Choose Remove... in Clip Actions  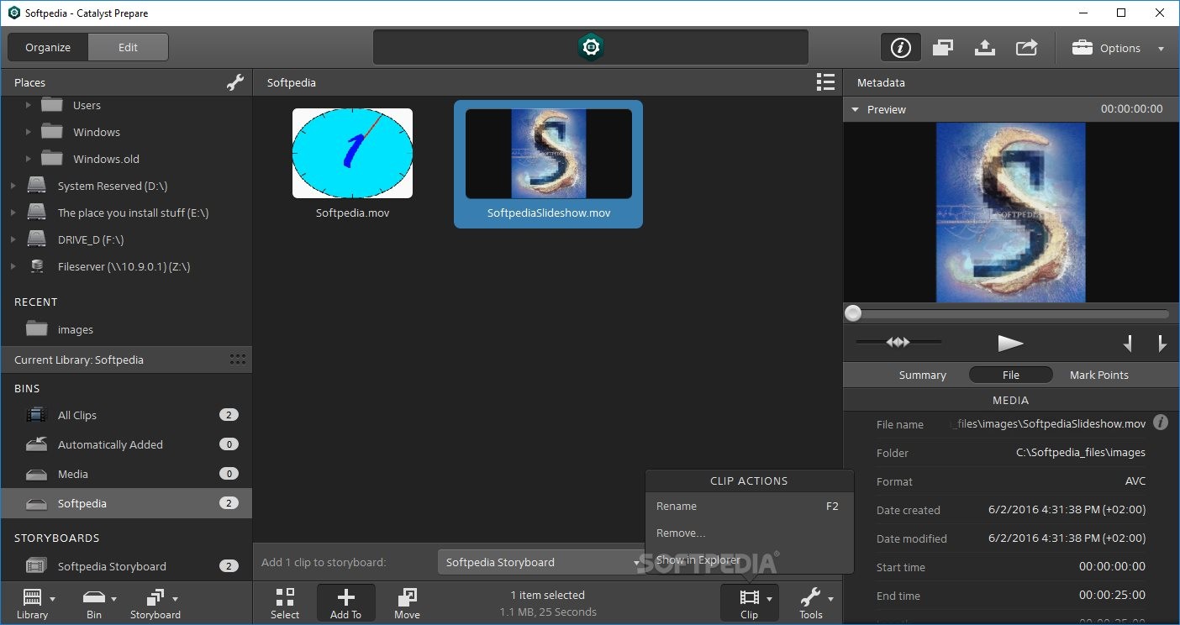click(x=749, y=533)
